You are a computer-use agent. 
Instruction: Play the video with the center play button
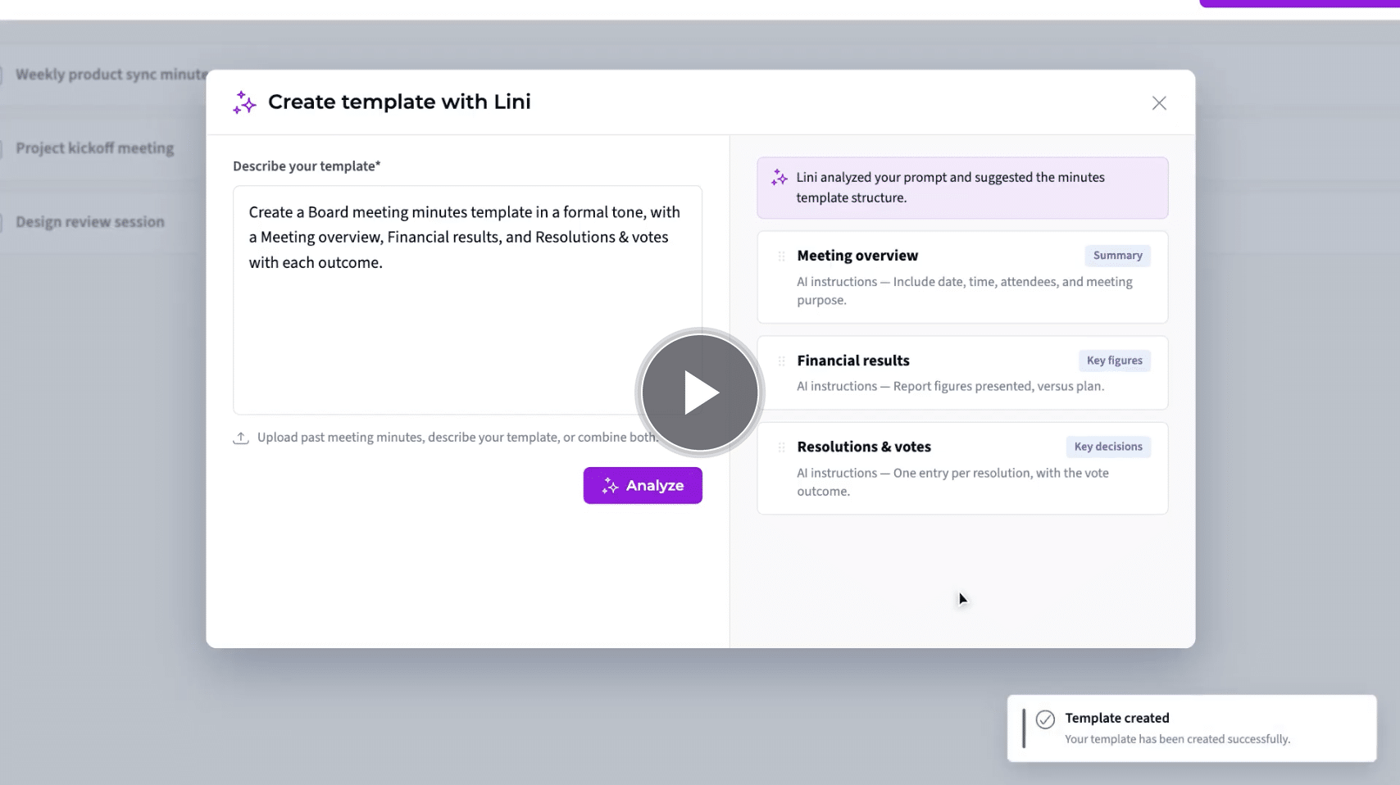(x=700, y=392)
